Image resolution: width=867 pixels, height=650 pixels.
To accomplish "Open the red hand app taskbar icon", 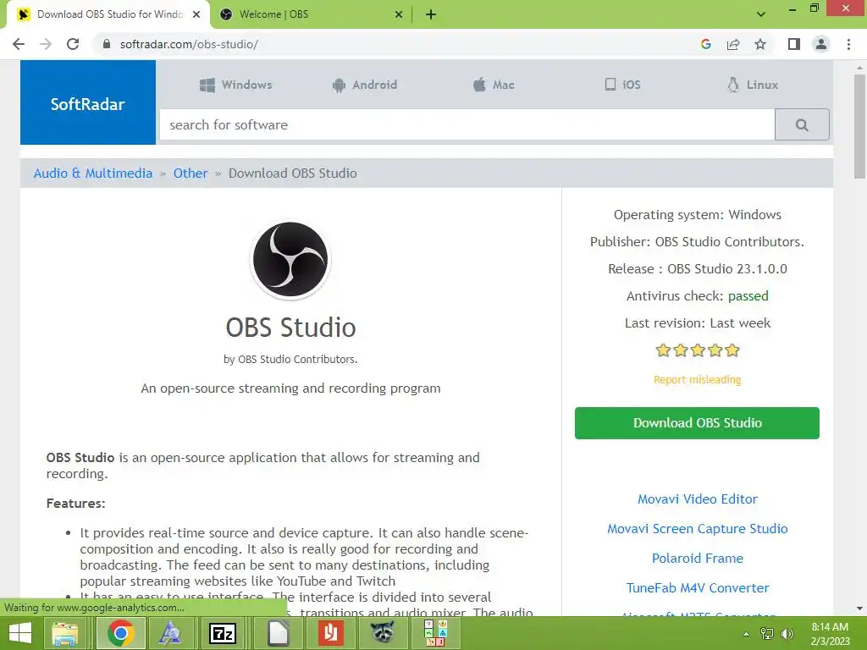I will click(x=331, y=633).
